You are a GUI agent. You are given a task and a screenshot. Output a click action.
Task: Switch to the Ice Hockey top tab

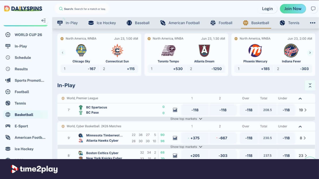click(x=102, y=23)
